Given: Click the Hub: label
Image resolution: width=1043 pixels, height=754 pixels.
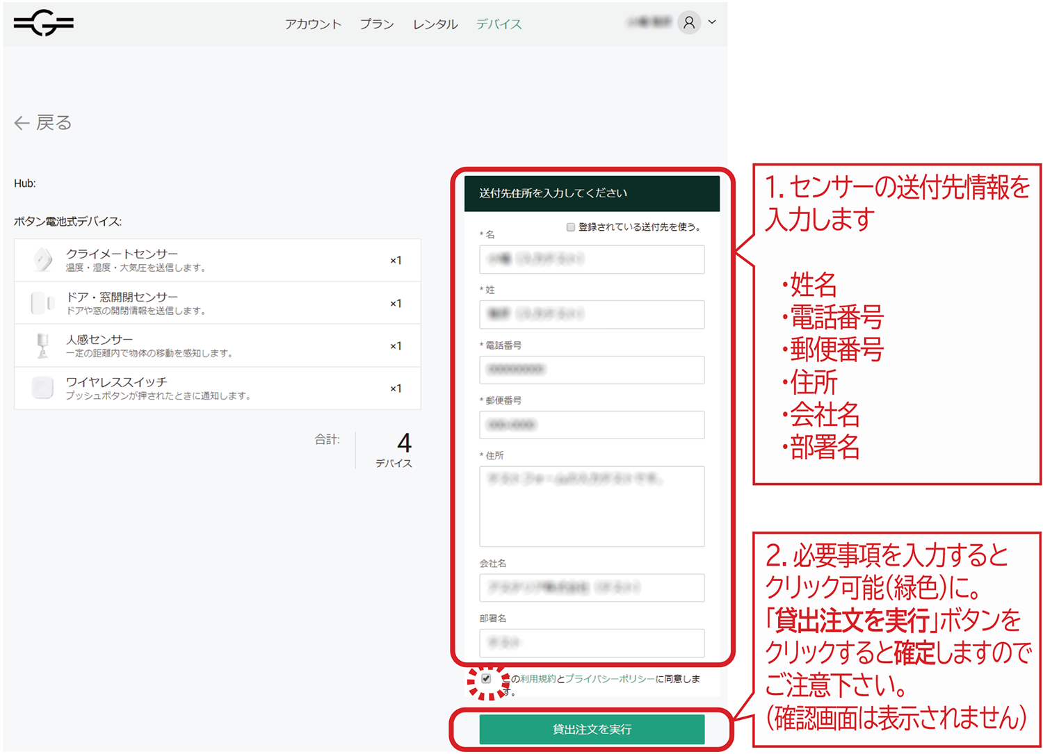Looking at the screenshot, I should [x=25, y=183].
